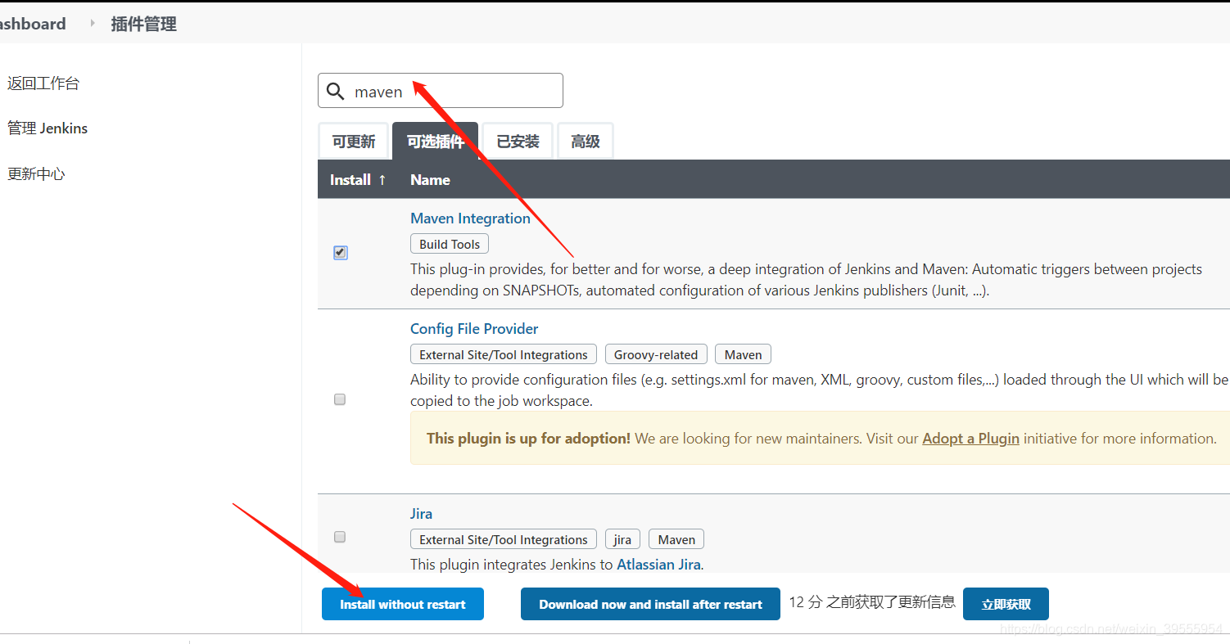Open the Jira plugin link
The image size is (1230, 644).
tap(421, 514)
